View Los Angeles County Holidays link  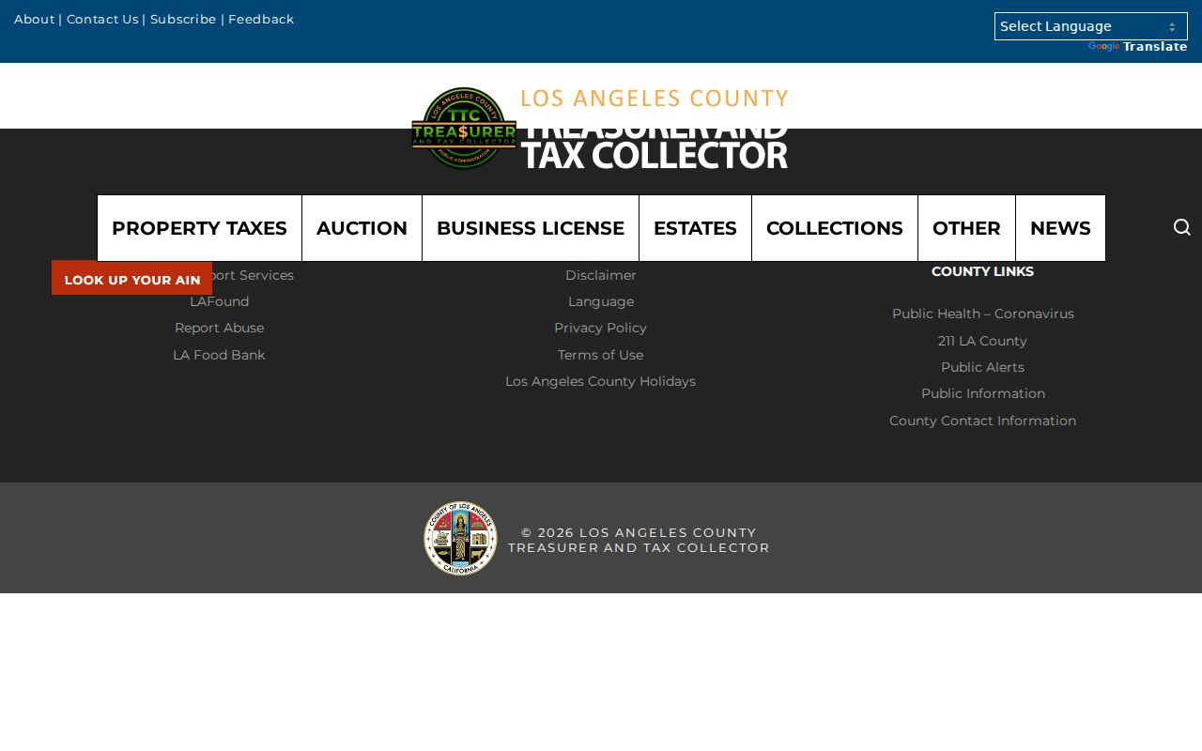pyautogui.click(x=601, y=381)
